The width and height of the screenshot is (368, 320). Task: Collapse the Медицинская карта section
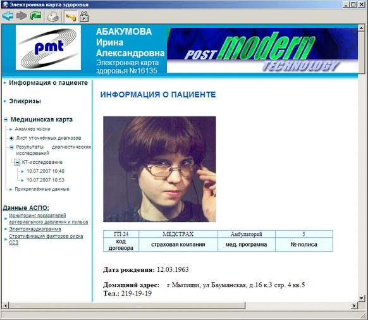pos(6,120)
